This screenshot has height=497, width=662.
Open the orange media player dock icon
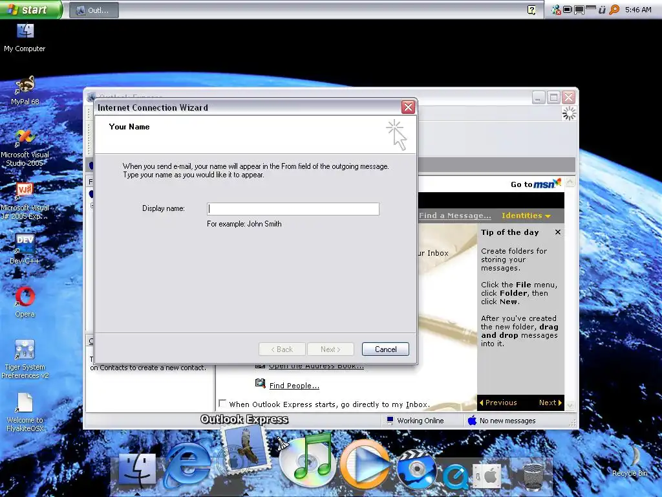(x=366, y=465)
